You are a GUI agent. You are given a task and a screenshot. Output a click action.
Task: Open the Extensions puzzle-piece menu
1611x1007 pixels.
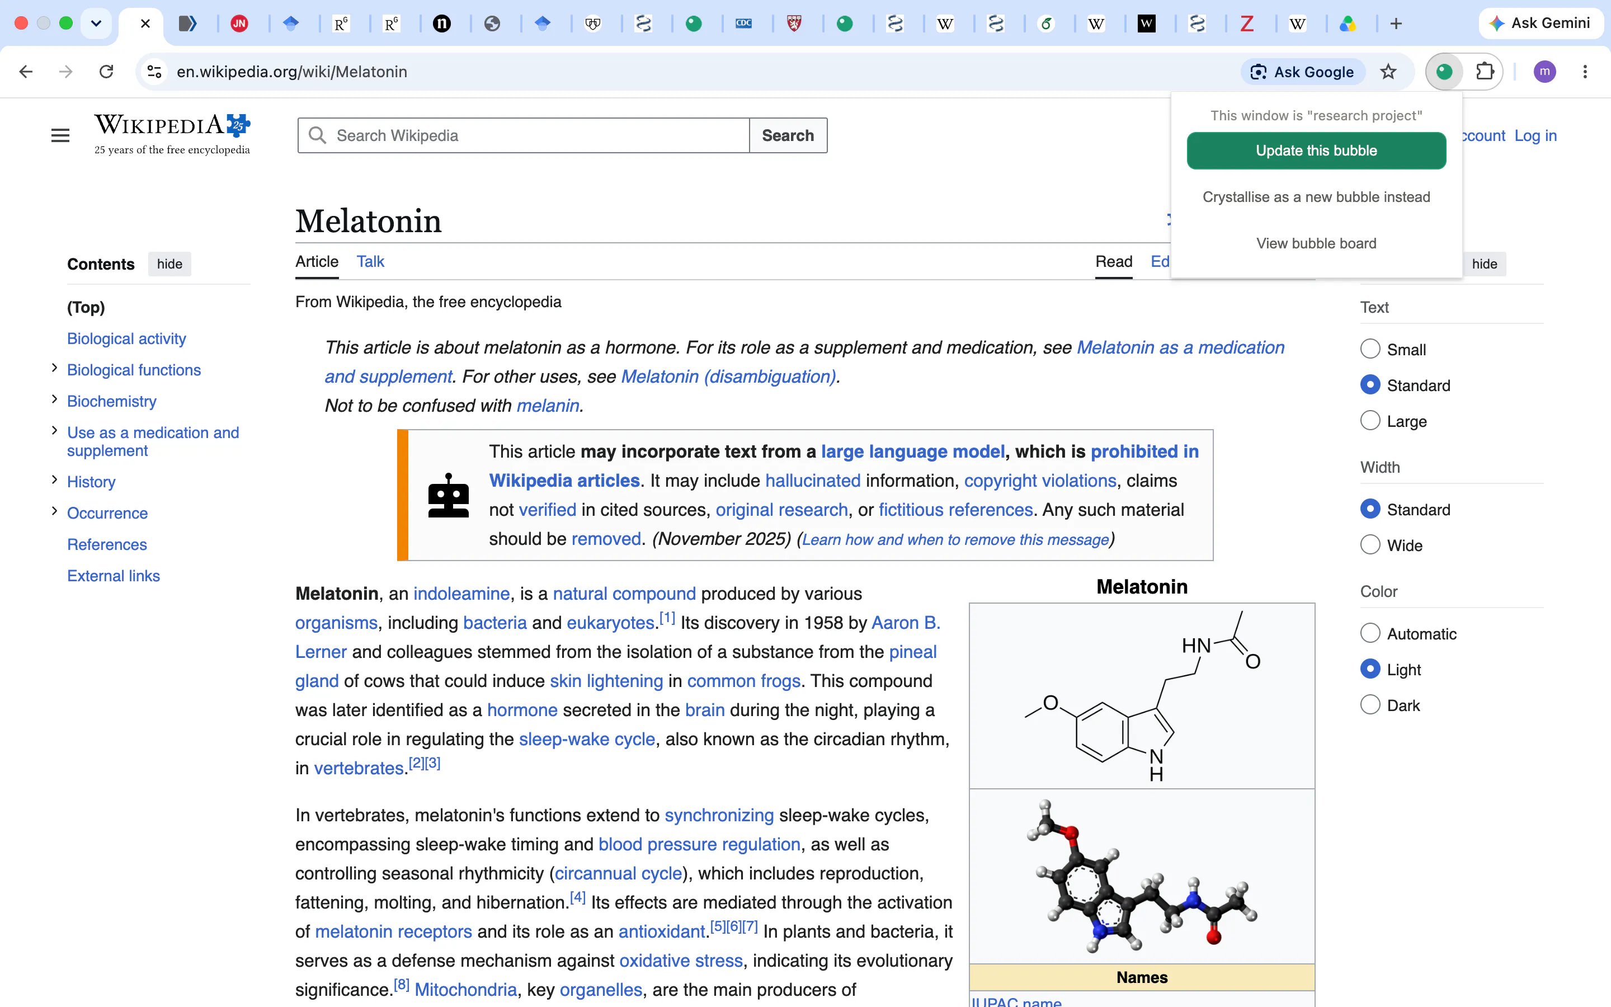pyautogui.click(x=1485, y=71)
